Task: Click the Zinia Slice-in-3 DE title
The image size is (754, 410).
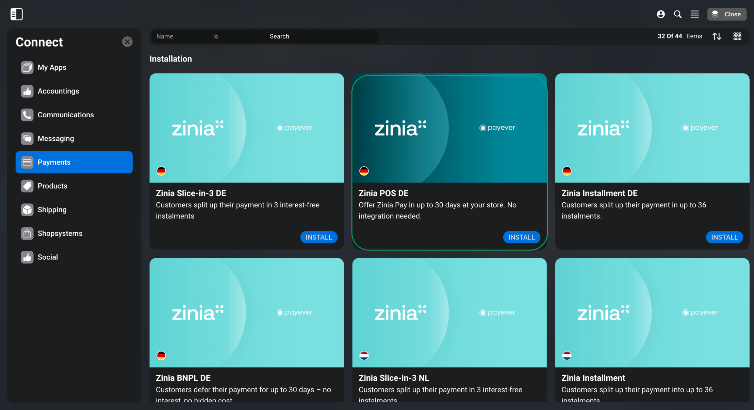Action: pyautogui.click(x=191, y=193)
